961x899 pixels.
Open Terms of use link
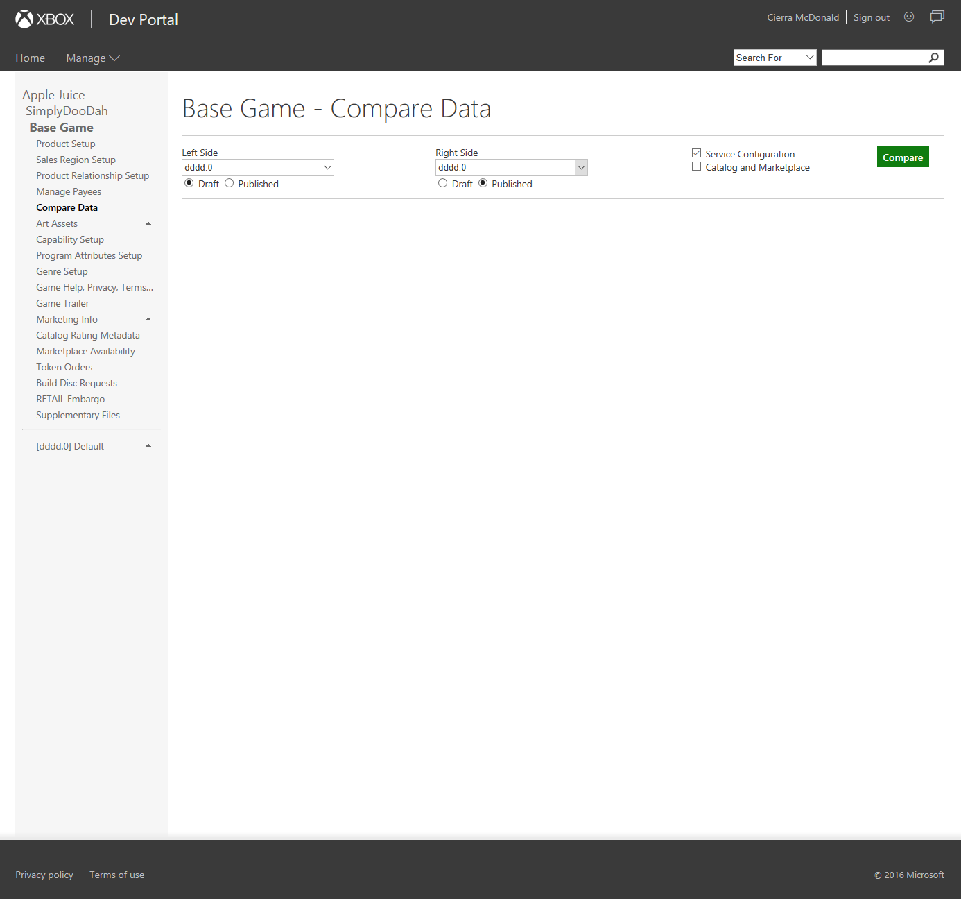(117, 875)
